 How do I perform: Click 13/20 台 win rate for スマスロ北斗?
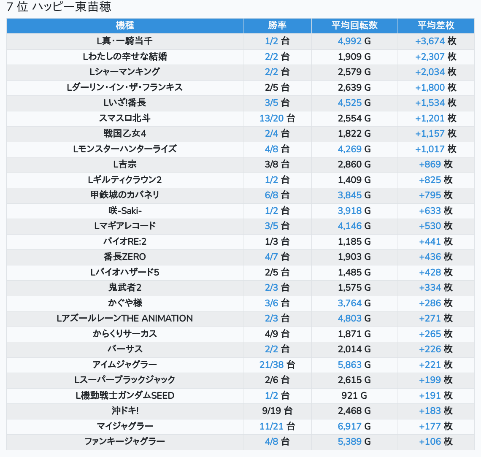click(277, 118)
